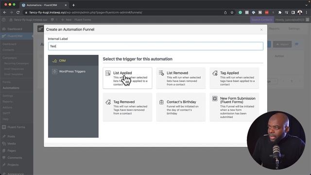
Task: Reload the current page
Action: pos(18,12)
